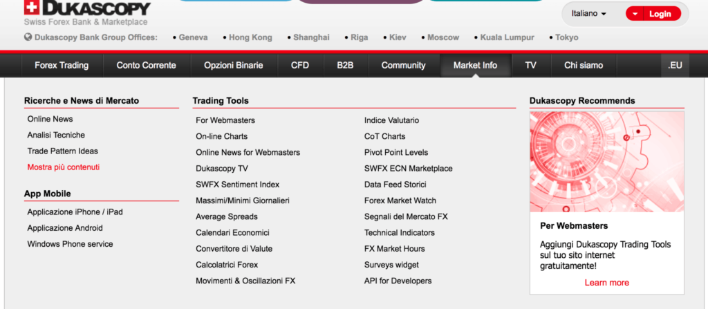Open Online News for Webmasters link
Screen dimensions: 708x309
[x=248, y=152]
